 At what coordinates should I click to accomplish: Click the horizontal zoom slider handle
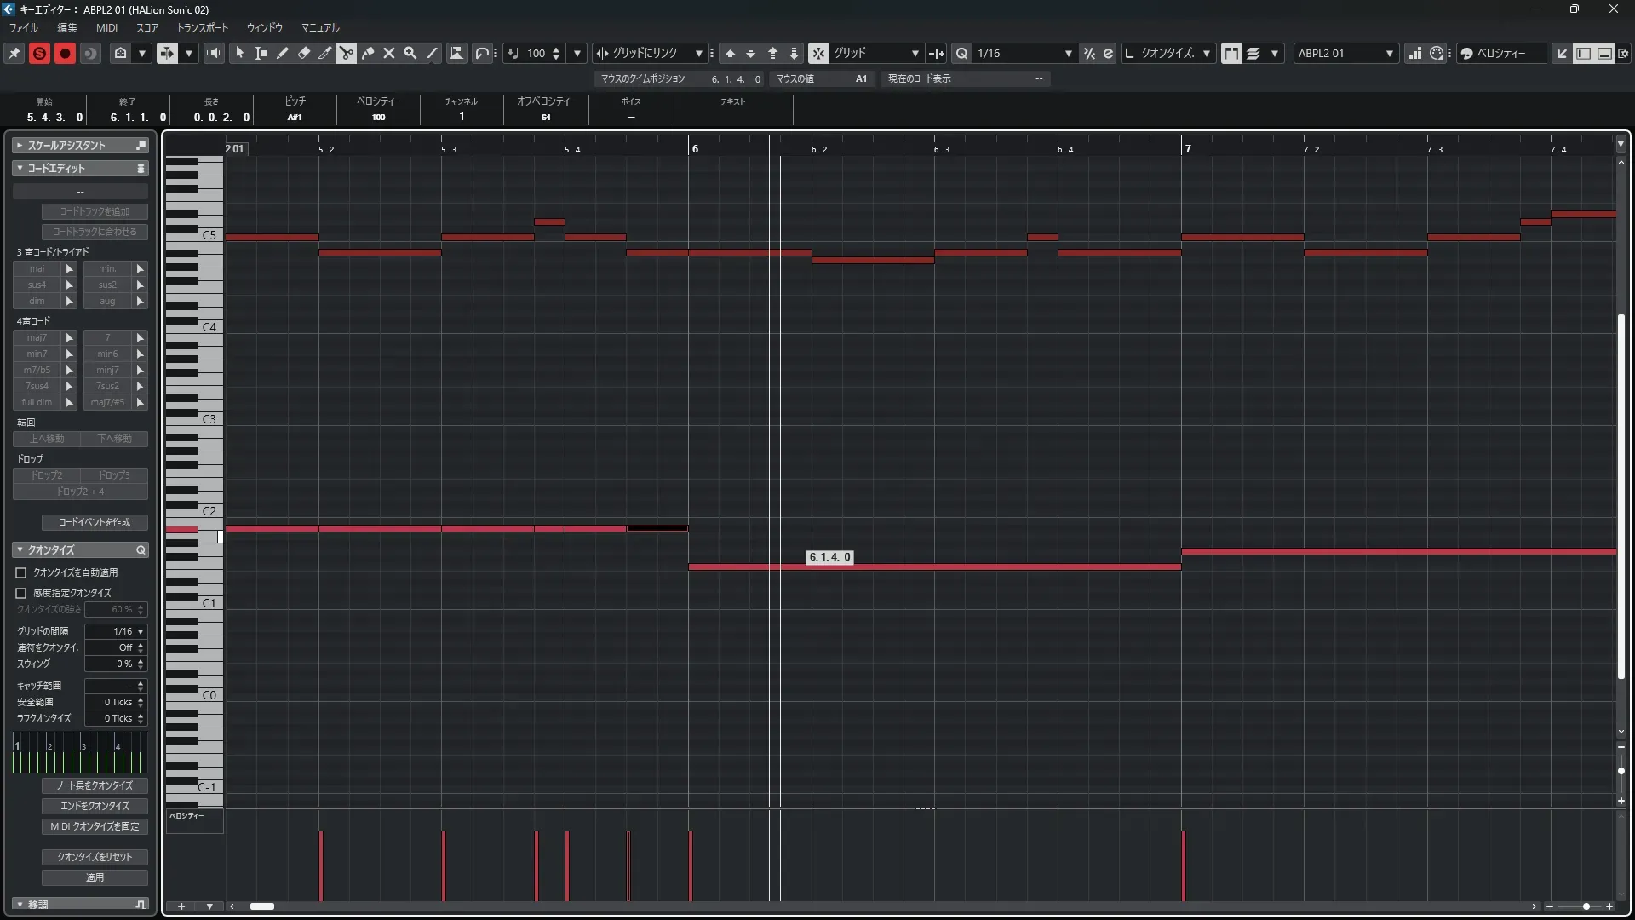pos(1586,906)
